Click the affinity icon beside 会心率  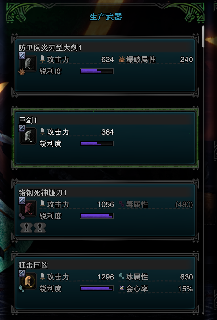[x=122, y=288]
